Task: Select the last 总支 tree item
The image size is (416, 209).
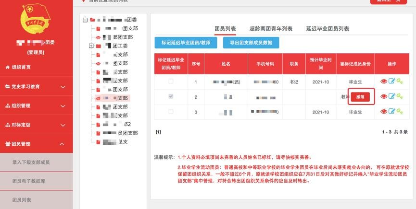Action: click(x=115, y=142)
